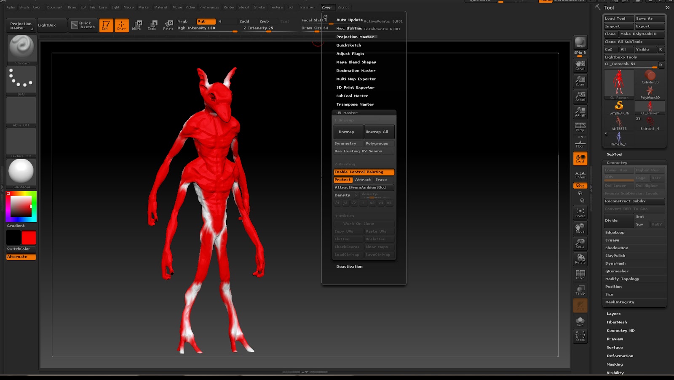The height and width of the screenshot is (380, 674).
Task: Open the Zscript menu
Action: (343, 7)
